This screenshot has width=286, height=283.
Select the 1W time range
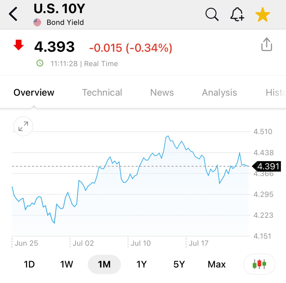pyautogui.click(x=66, y=264)
